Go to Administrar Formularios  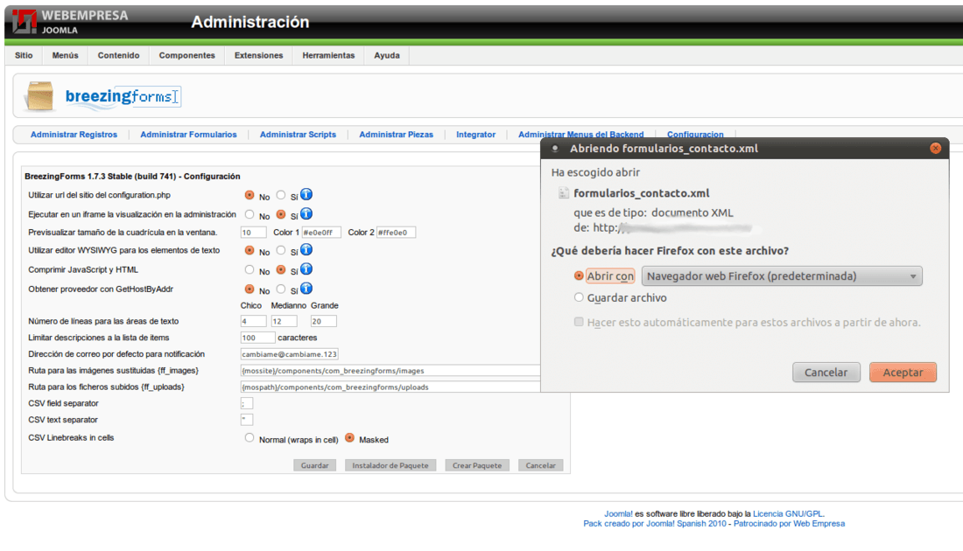pos(188,135)
